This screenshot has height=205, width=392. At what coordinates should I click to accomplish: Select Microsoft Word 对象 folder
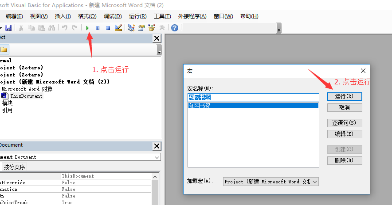click(x=27, y=89)
